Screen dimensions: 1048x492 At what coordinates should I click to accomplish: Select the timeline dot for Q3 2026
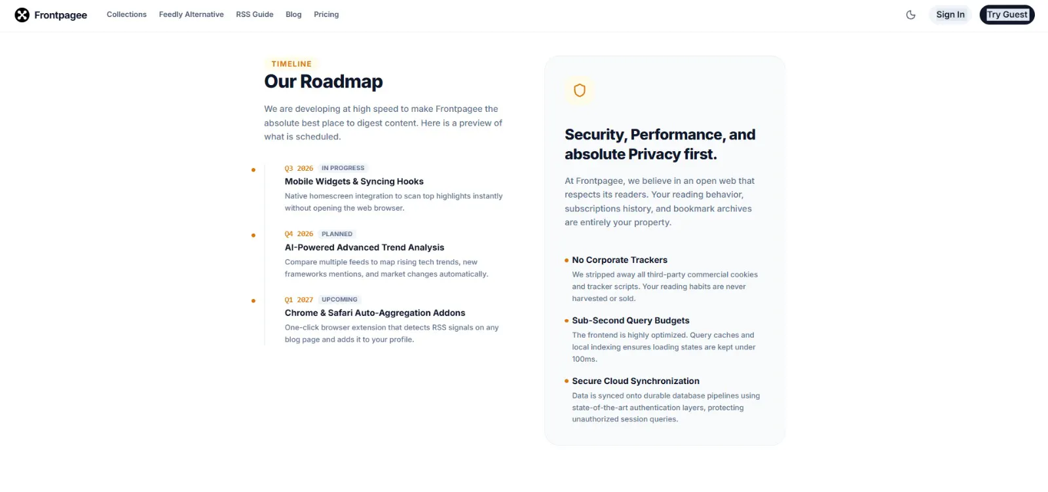click(x=253, y=170)
